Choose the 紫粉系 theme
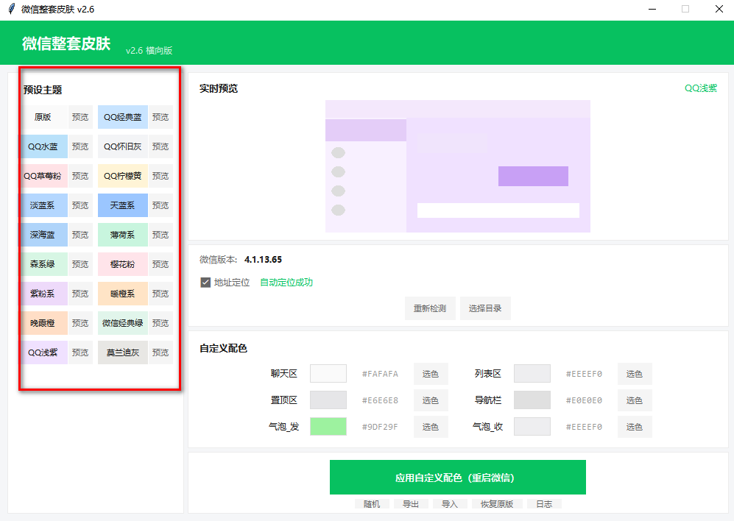The image size is (734, 521). pyautogui.click(x=43, y=294)
